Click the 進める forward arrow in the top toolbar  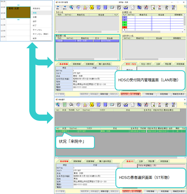[x=65, y=8]
